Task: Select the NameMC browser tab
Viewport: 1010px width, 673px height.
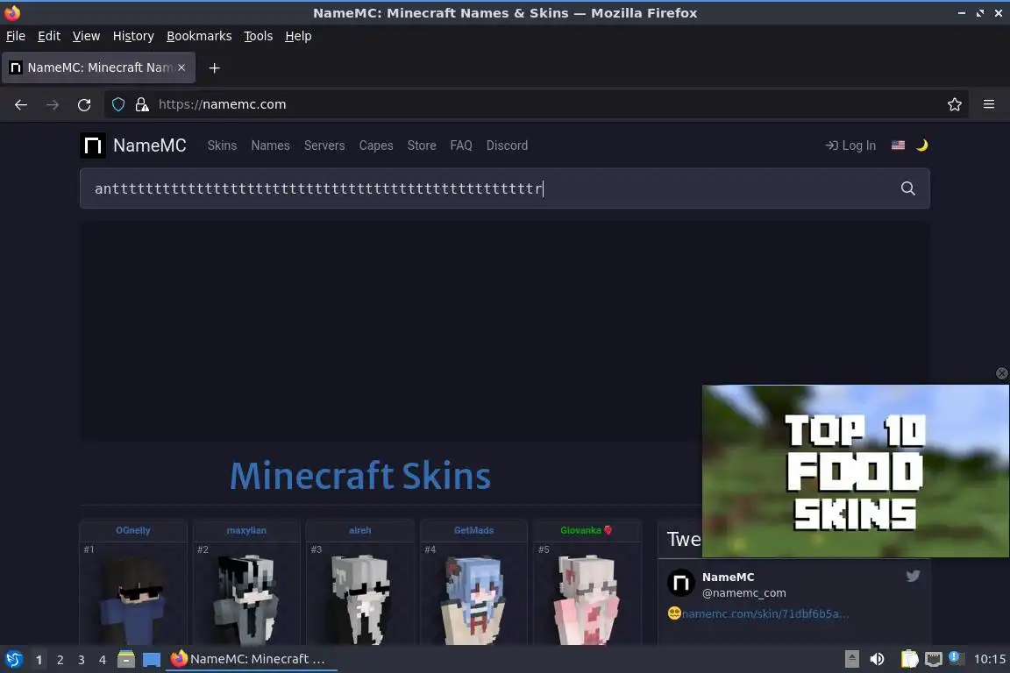Action: click(x=98, y=67)
